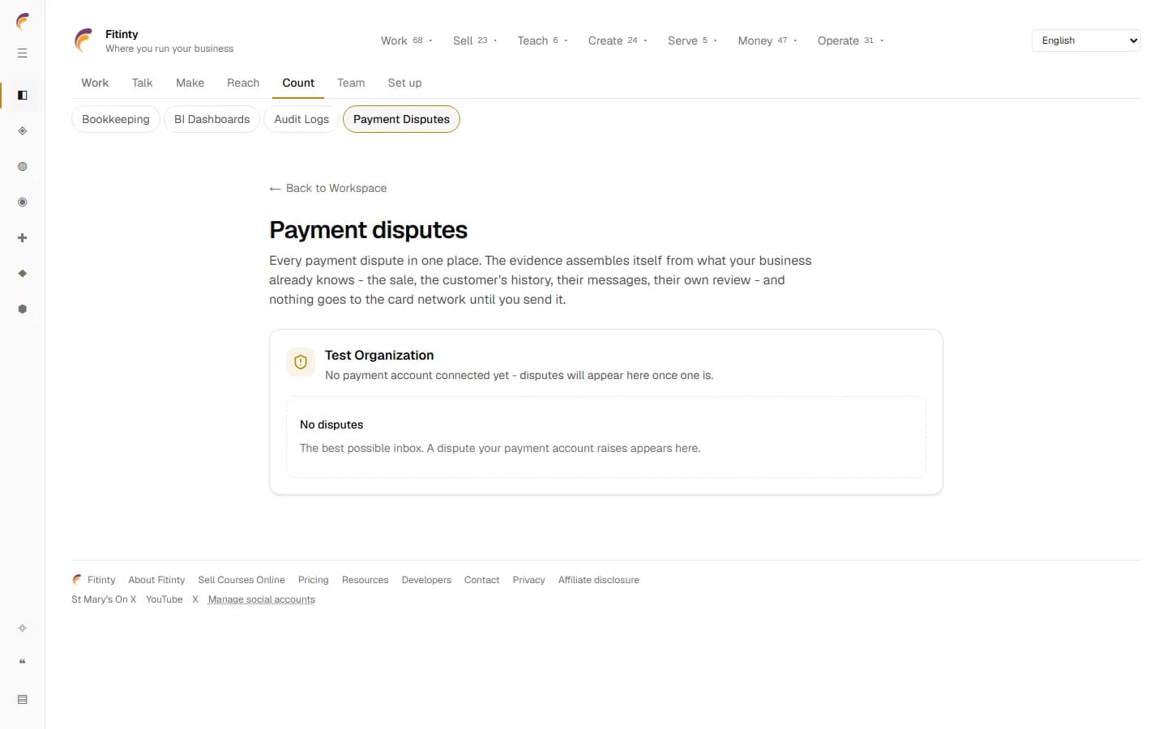
Task: Go Back to Workspace
Action: (328, 188)
